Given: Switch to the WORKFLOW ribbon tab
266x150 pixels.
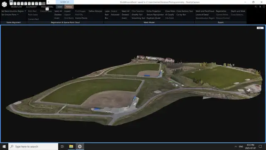Looking at the screenshot, I should click(x=17, y=7).
